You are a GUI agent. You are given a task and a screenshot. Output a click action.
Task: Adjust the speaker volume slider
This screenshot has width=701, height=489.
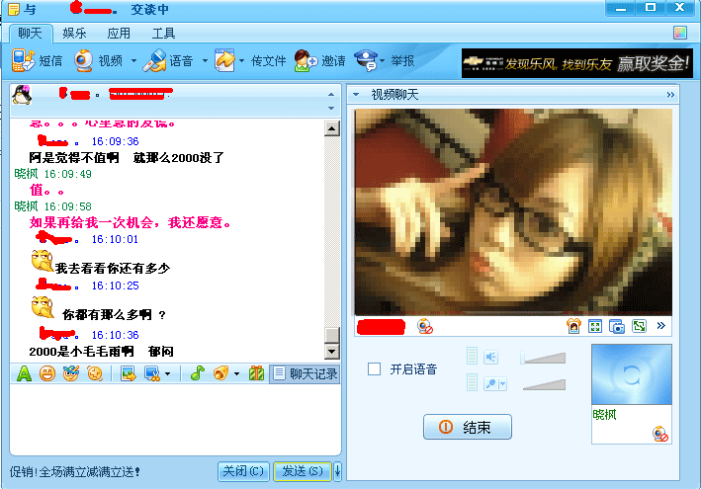click(x=544, y=357)
